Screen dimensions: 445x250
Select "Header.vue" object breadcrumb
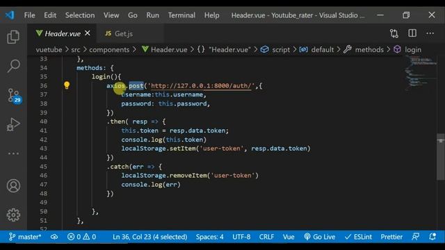tap(224, 49)
